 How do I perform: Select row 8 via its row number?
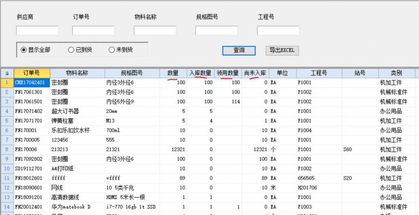pyautogui.click(x=7, y=150)
